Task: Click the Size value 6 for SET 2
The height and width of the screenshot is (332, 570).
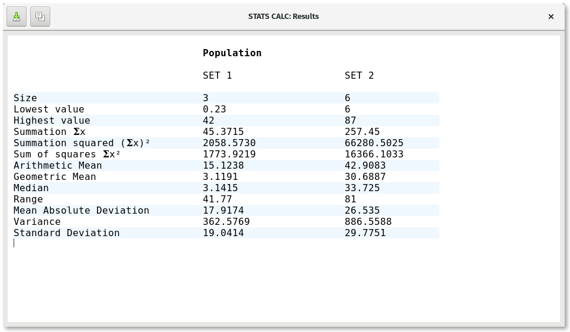Action: (348, 98)
